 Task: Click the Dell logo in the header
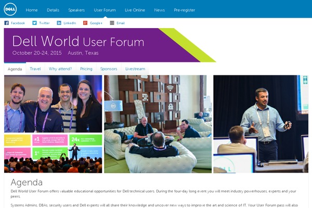pos(10,9)
